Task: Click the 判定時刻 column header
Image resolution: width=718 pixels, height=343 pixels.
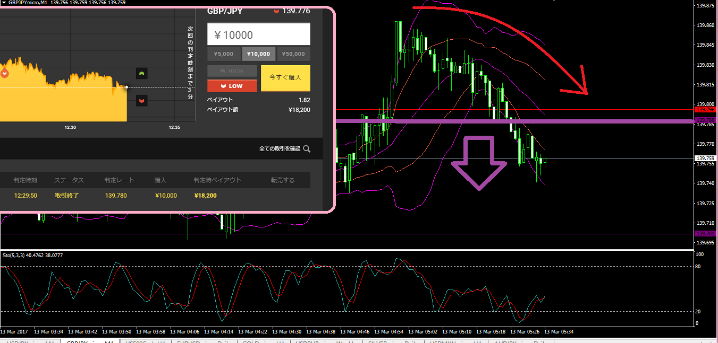Action: click(26, 180)
